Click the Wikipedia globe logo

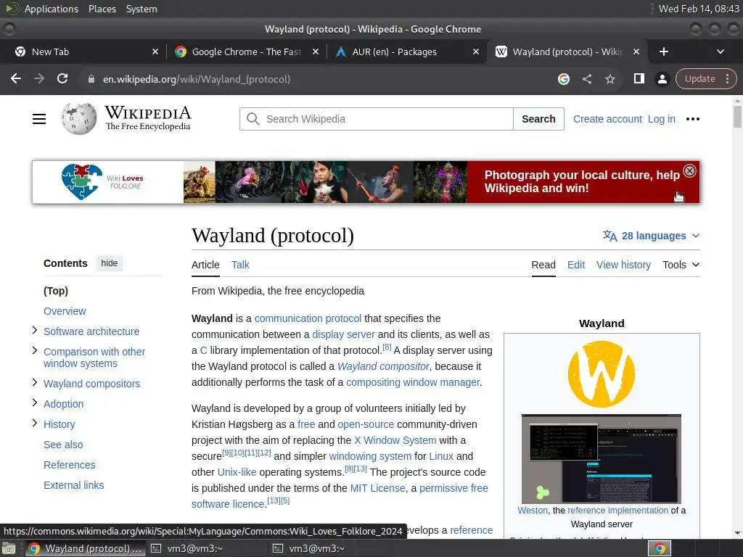78,118
